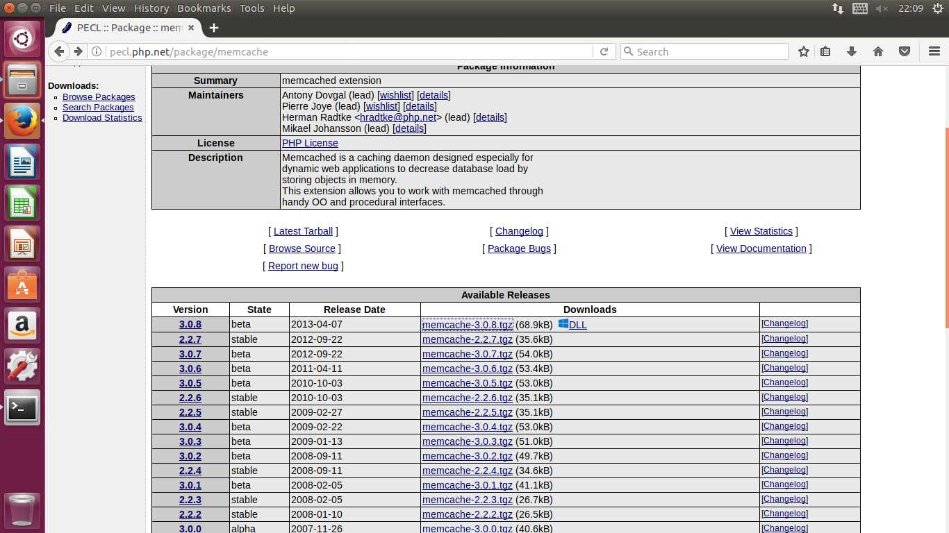This screenshot has width=949, height=533.
Task: Open the session gear menu in top panel
Action: (937, 8)
